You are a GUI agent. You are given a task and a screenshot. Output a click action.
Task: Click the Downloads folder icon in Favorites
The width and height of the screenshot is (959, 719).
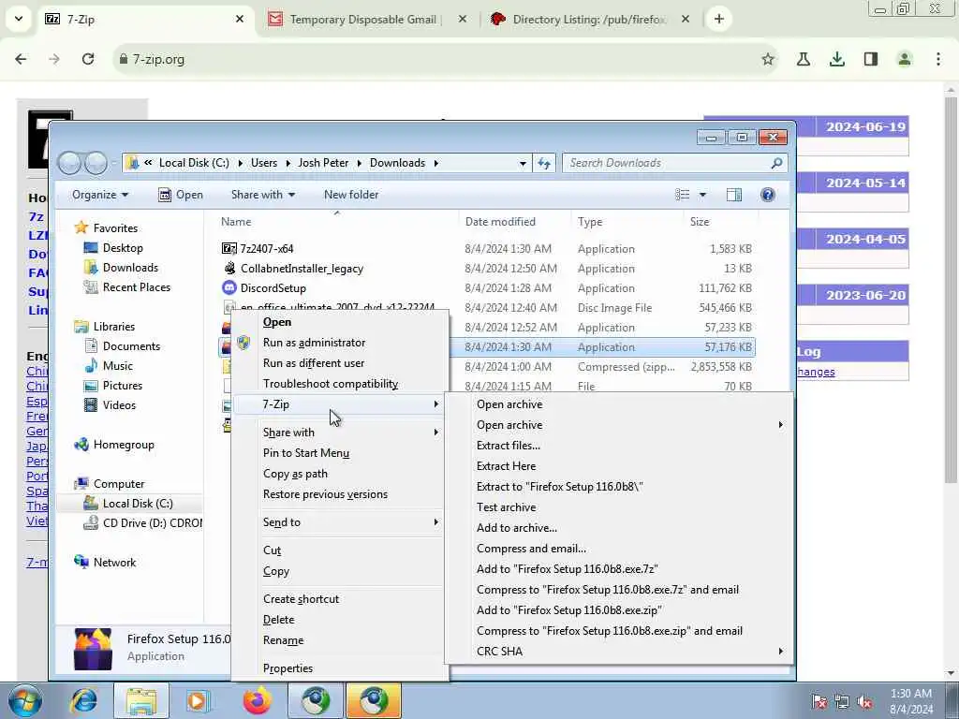pos(91,267)
